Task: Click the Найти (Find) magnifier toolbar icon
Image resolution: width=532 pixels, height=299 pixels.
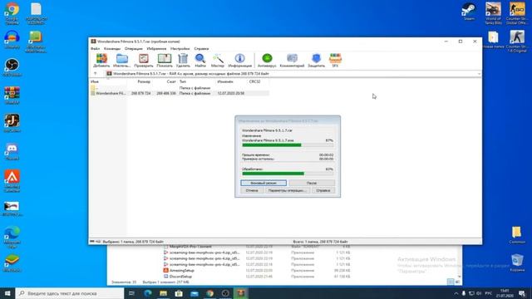Action: (200, 61)
